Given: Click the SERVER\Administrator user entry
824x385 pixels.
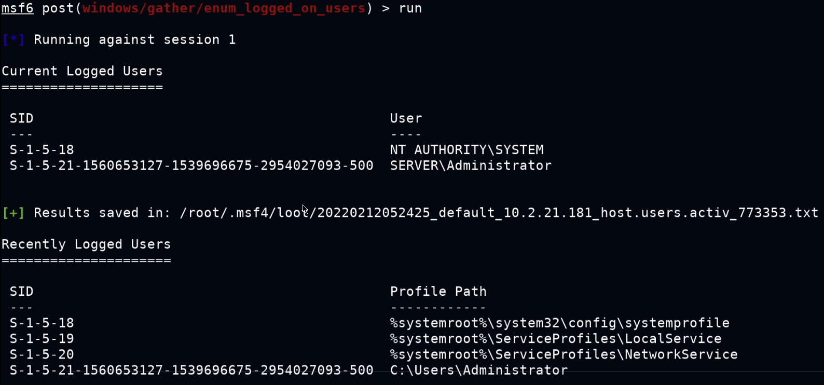Looking at the screenshot, I should (471, 166).
